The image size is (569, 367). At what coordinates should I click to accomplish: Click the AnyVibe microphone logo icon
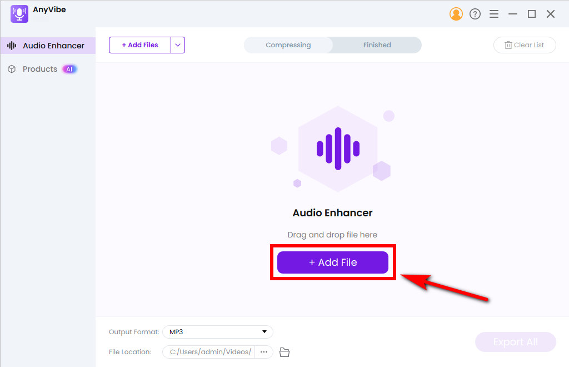click(x=19, y=14)
